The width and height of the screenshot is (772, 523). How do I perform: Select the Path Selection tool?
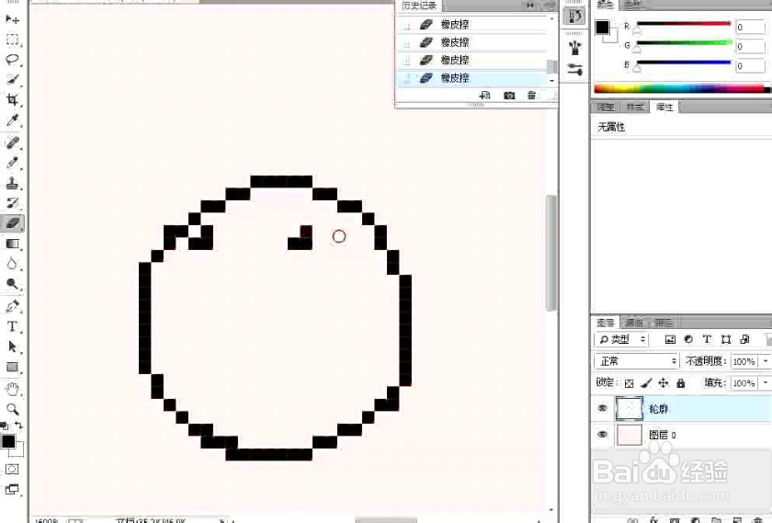click(x=12, y=347)
